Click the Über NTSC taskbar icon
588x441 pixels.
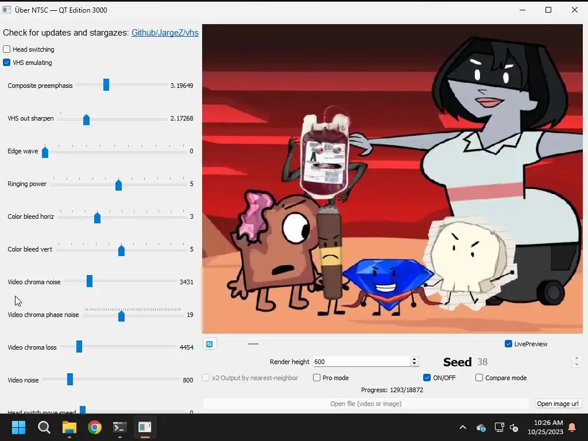click(145, 427)
